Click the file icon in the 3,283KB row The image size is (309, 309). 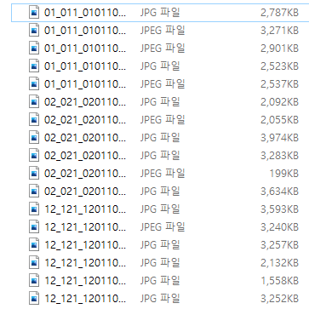click(x=34, y=156)
